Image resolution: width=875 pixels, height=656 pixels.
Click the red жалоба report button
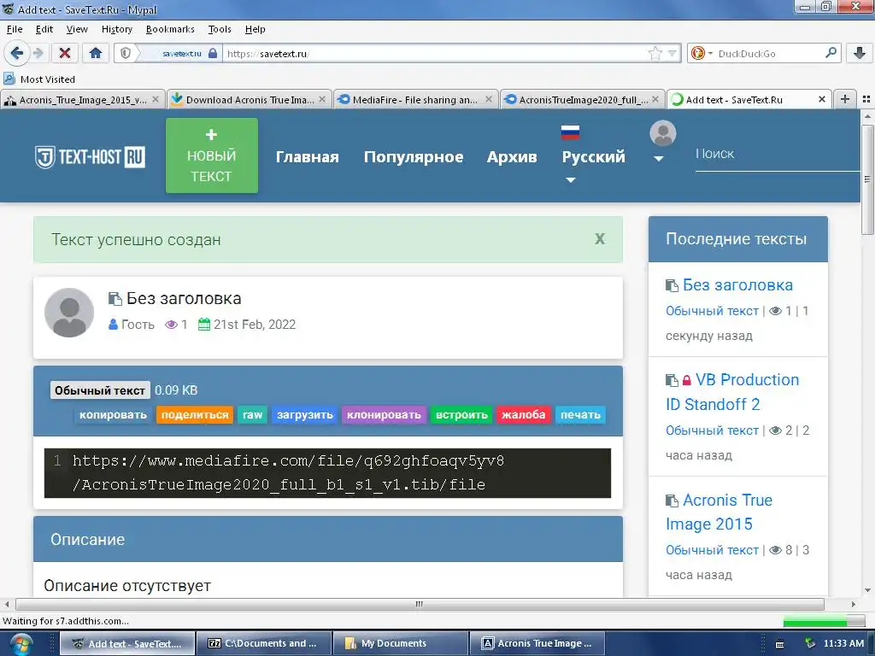524,414
